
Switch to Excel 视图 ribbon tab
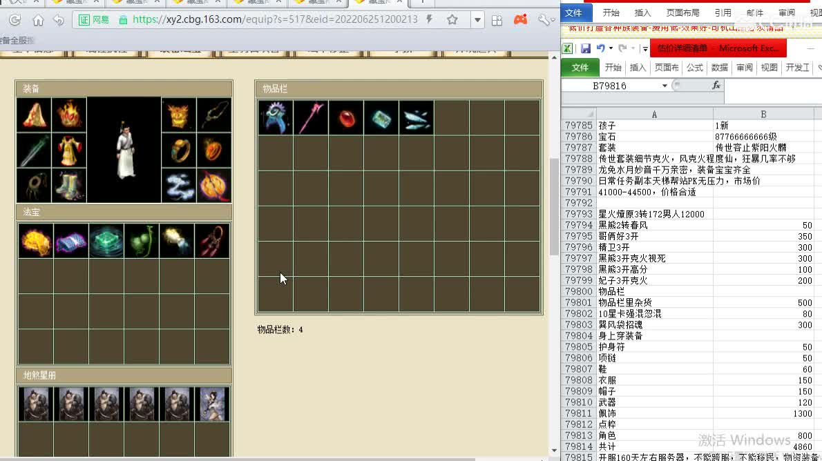pyautogui.click(x=769, y=68)
